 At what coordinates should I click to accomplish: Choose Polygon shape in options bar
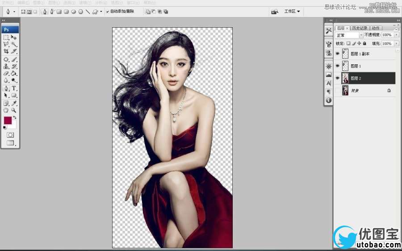(81, 12)
